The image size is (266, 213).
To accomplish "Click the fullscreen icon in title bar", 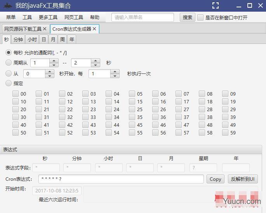I will (216, 5).
